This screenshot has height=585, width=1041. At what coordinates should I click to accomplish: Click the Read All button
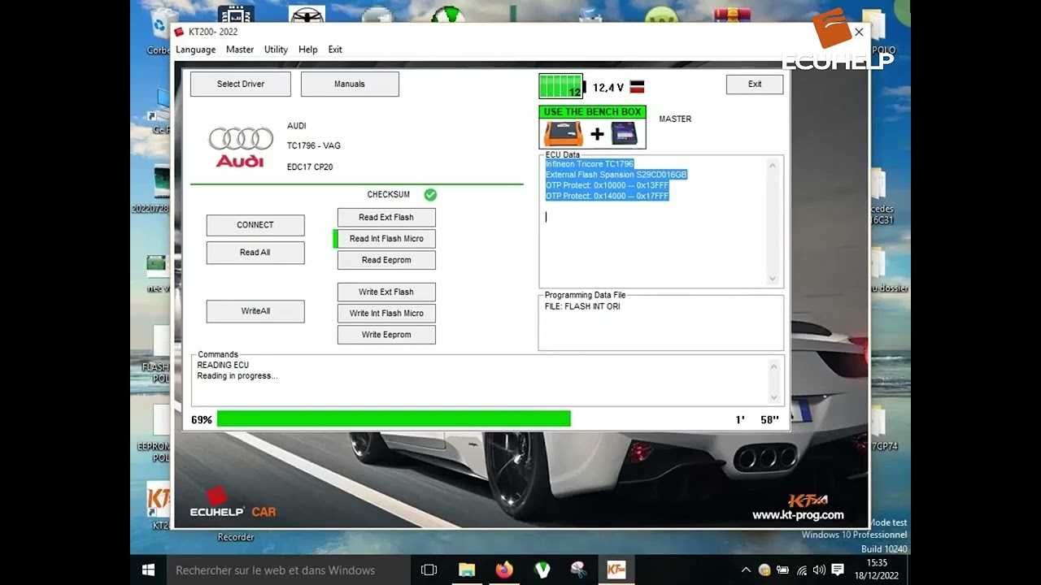pos(255,253)
